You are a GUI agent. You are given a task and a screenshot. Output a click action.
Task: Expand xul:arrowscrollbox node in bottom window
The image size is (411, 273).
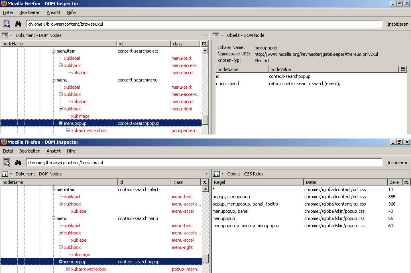pos(68,269)
